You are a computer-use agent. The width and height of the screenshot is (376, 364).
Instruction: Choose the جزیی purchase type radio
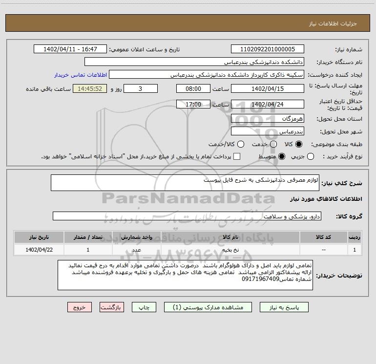coord(311,156)
